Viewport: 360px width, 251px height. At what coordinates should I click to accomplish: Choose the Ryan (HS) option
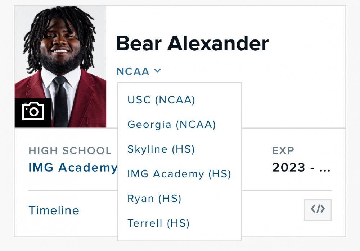(154, 199)
